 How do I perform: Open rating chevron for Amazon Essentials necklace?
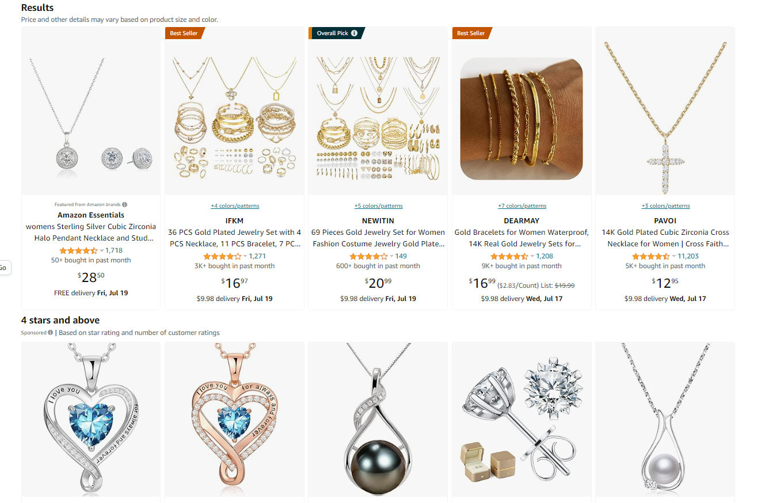[102, 251]
